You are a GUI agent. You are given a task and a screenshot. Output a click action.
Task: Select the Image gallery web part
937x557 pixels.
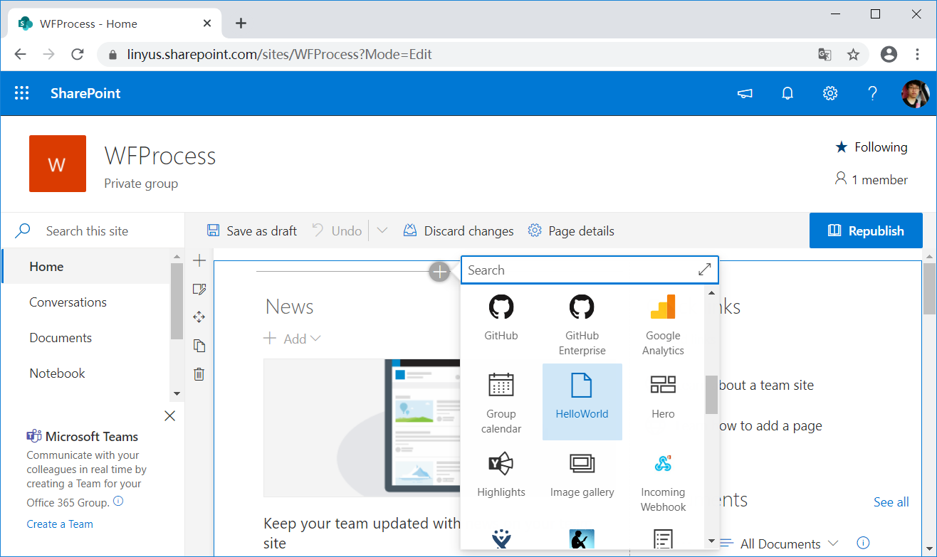582,473
